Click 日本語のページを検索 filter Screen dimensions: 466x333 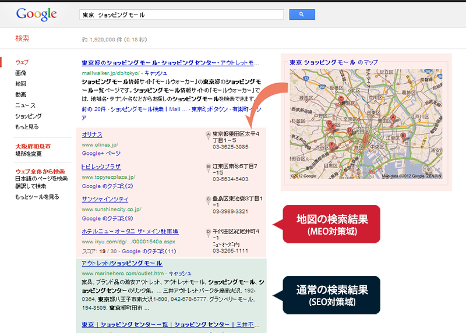pyautogui.click(x=41, y=178)
